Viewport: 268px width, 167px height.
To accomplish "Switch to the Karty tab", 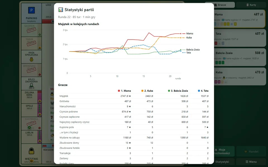I will click(251, 5).
